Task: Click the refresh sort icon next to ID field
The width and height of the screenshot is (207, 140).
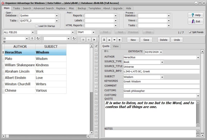Action: 38,38
